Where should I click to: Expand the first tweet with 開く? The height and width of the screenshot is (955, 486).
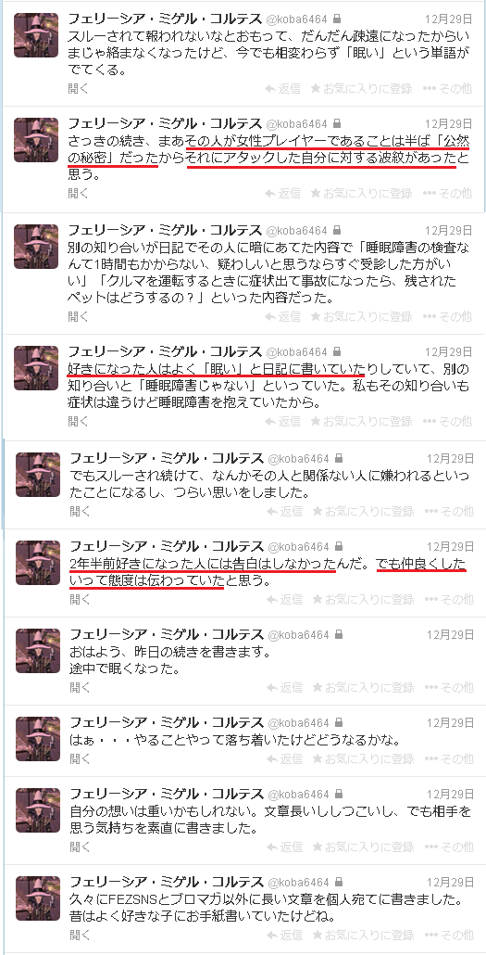coord(78,89)
